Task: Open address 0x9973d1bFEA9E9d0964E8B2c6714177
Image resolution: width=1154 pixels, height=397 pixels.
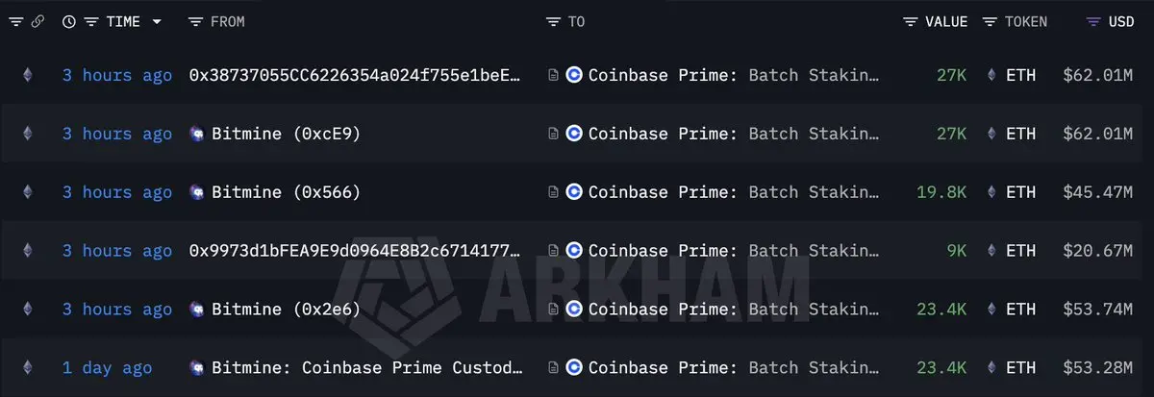Action: [x=356, y=251]
